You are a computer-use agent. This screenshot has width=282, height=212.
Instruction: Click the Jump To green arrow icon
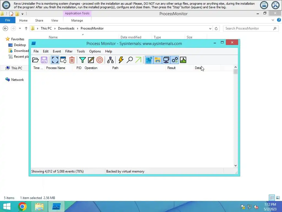(x=138, y=60)
